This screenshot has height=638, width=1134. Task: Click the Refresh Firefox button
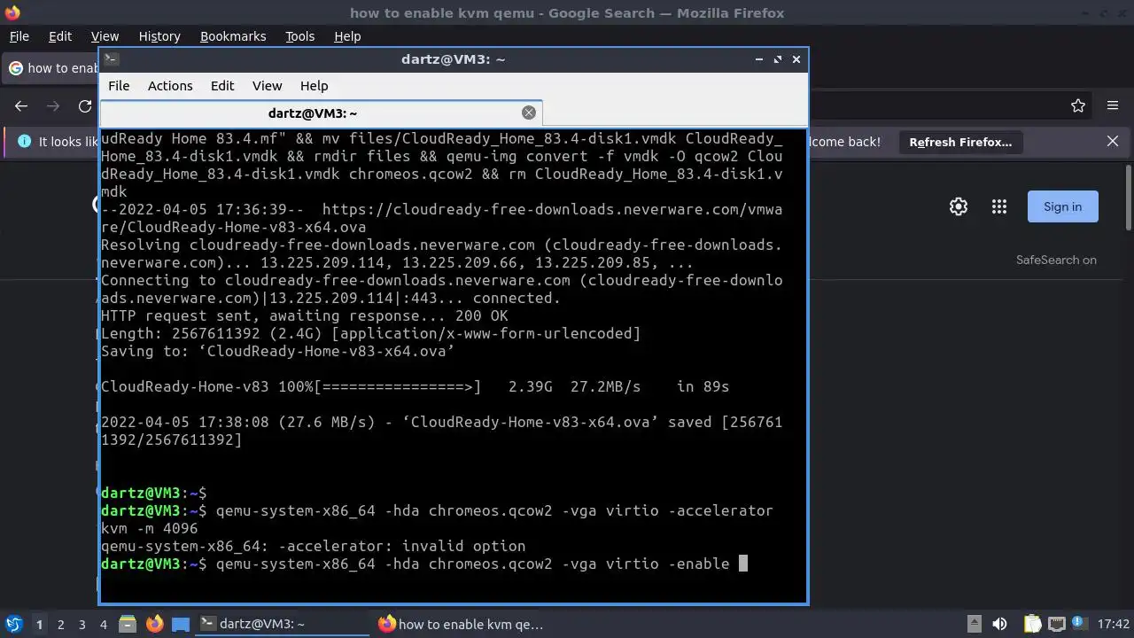pos(960,142)
